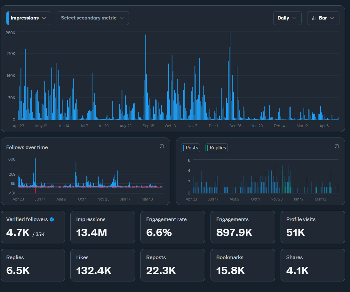Click the "/ 35K" total followers text
Image resolution: width=350 pixels, height=292 pixels.
click(39, 234)
